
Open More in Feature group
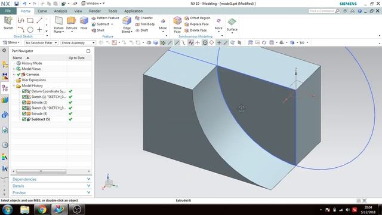(163, 24)
